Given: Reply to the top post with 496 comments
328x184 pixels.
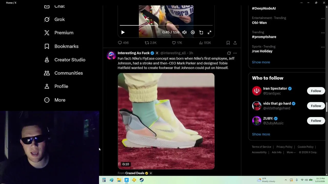Looking at the screenshot, I should tap(123, 43).
